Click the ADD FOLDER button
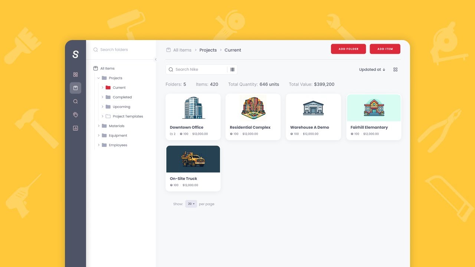 [348, 49]
